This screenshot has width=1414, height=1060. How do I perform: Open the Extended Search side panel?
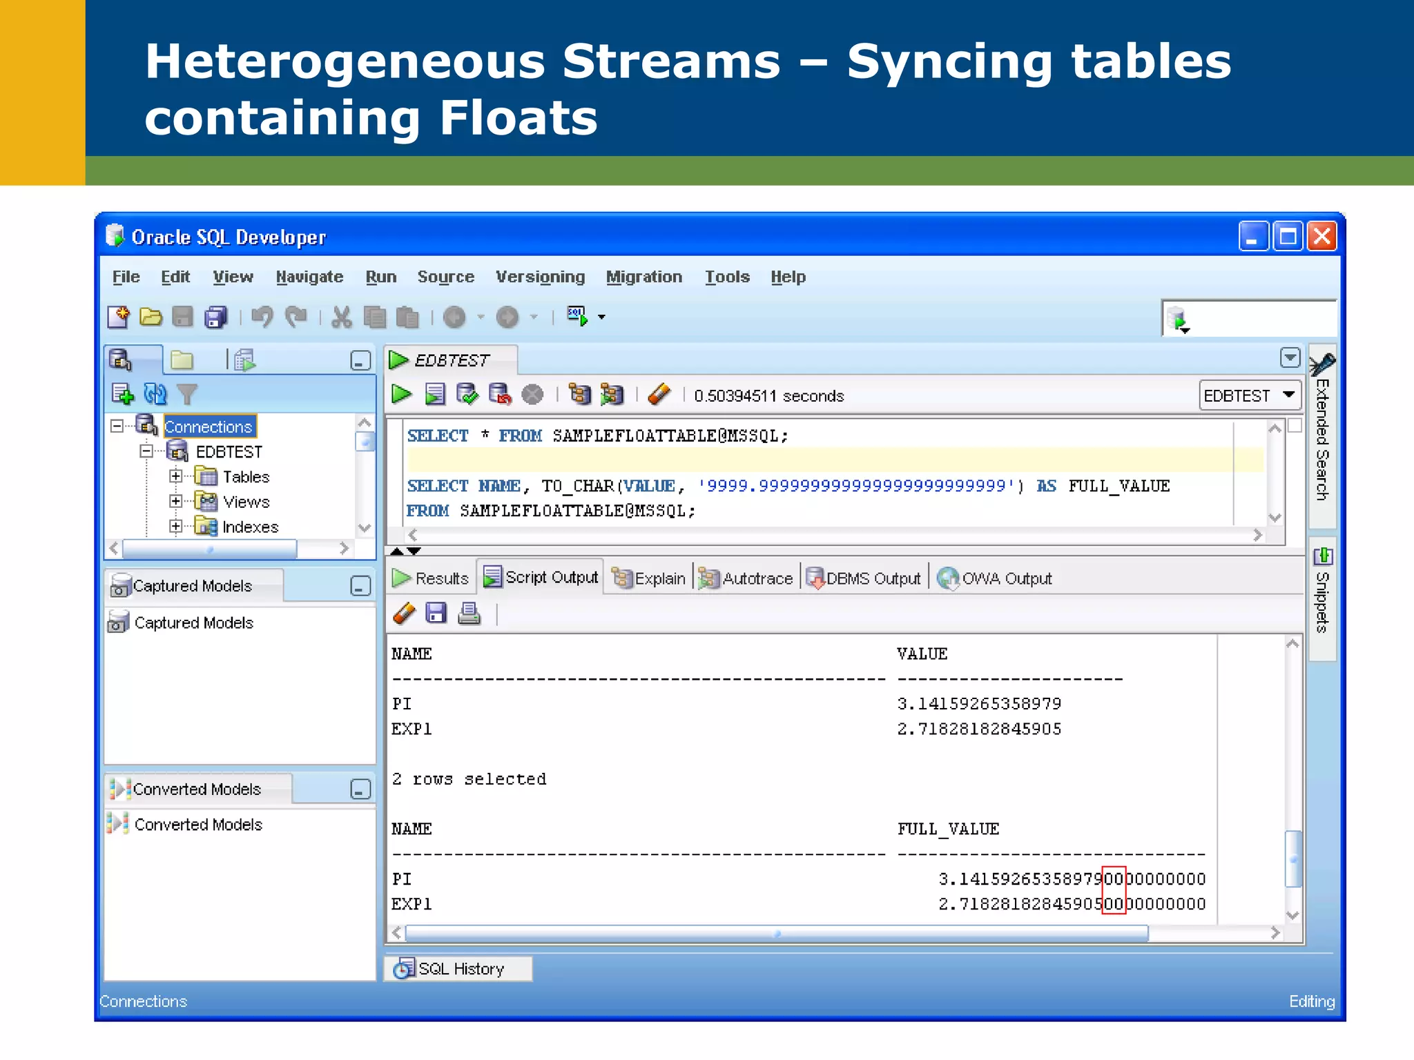1322,436
